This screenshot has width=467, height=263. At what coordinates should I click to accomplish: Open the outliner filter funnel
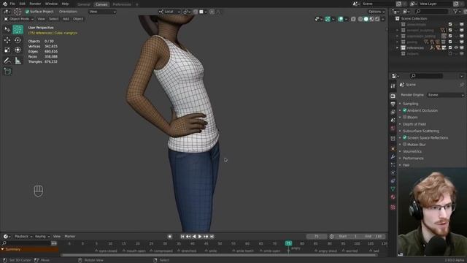tap(455, 12)
